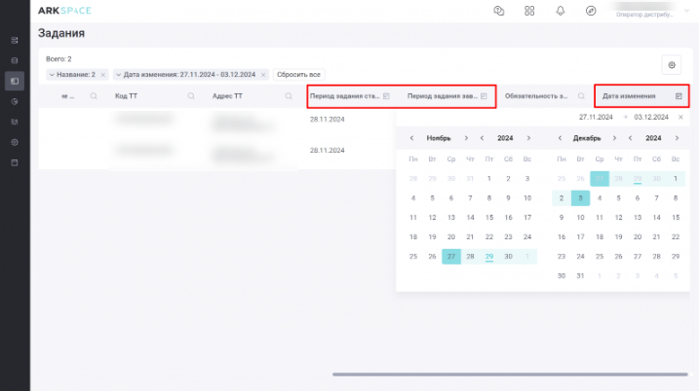The height and width of the screenshot is (391, 699).
Task: Click search icon in Код ТТ column
Action: [x=191, y=96]
